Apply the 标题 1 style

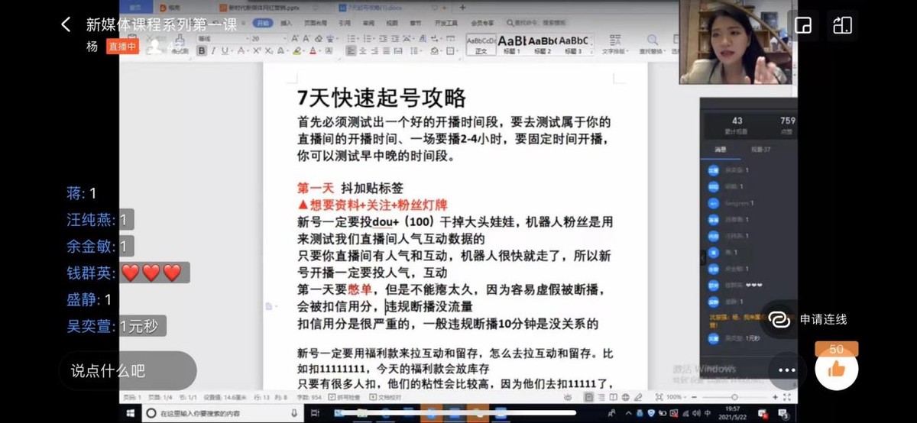click(512, 44)
